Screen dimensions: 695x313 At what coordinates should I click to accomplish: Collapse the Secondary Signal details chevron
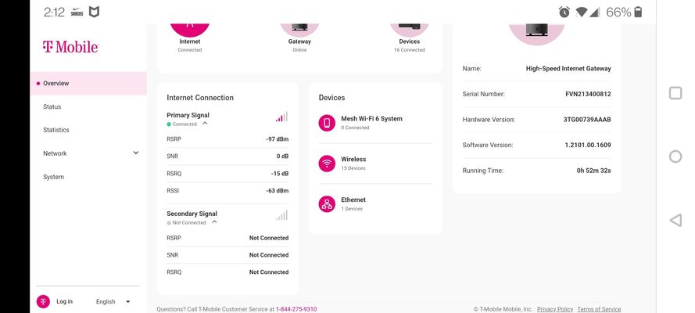coord(214,222)
